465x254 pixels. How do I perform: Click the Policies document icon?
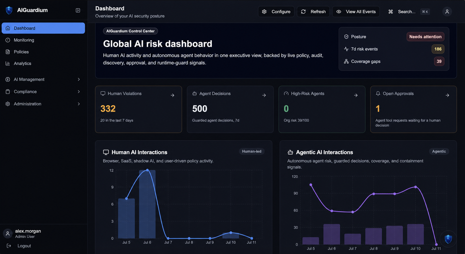(8, 52)
